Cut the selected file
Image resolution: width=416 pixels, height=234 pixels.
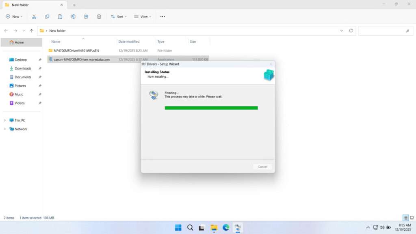(34, 16)
